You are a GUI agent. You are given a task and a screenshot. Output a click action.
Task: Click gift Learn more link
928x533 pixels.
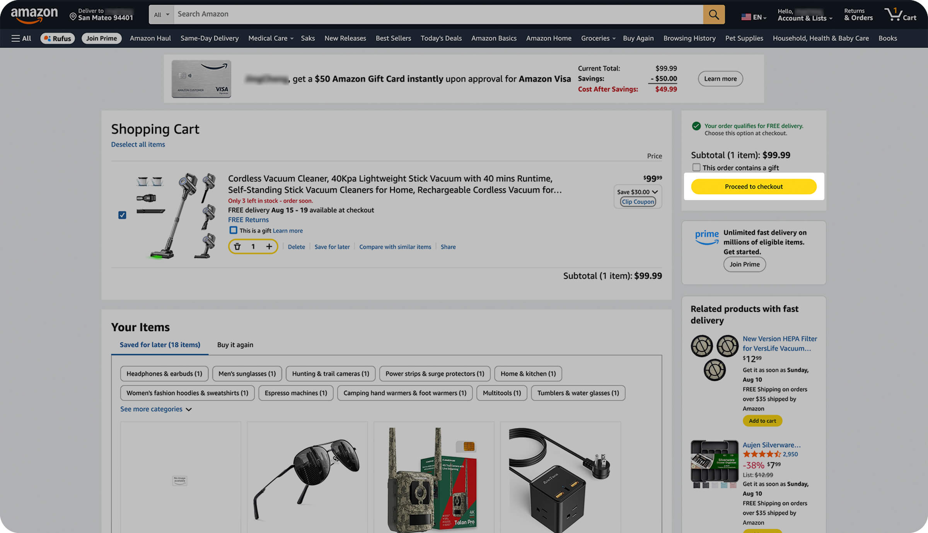(x=288, y=231)
